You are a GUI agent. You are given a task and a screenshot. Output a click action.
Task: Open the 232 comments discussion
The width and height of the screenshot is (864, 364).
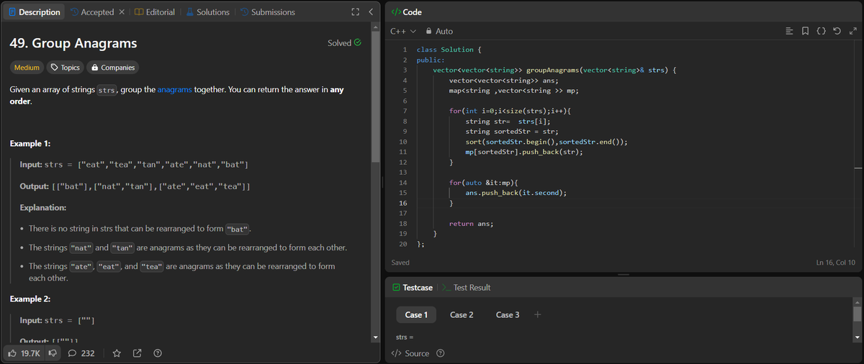tap(81, 353)
